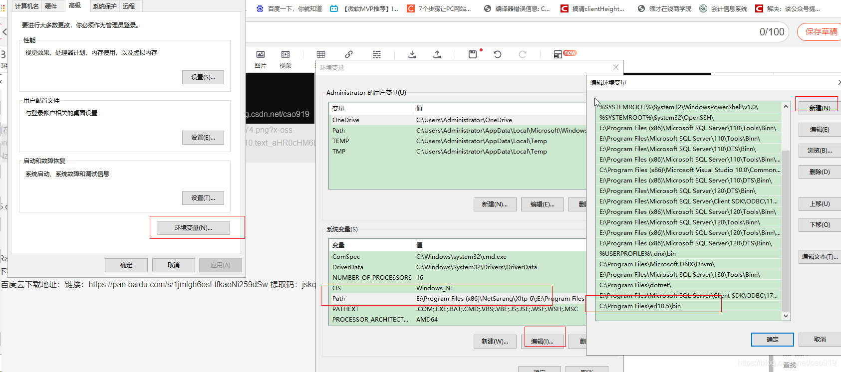The height and width of the screenshot is (372, 841).
Task: Select the ComSpec system variable row
Action: click(x=458, y=257)
